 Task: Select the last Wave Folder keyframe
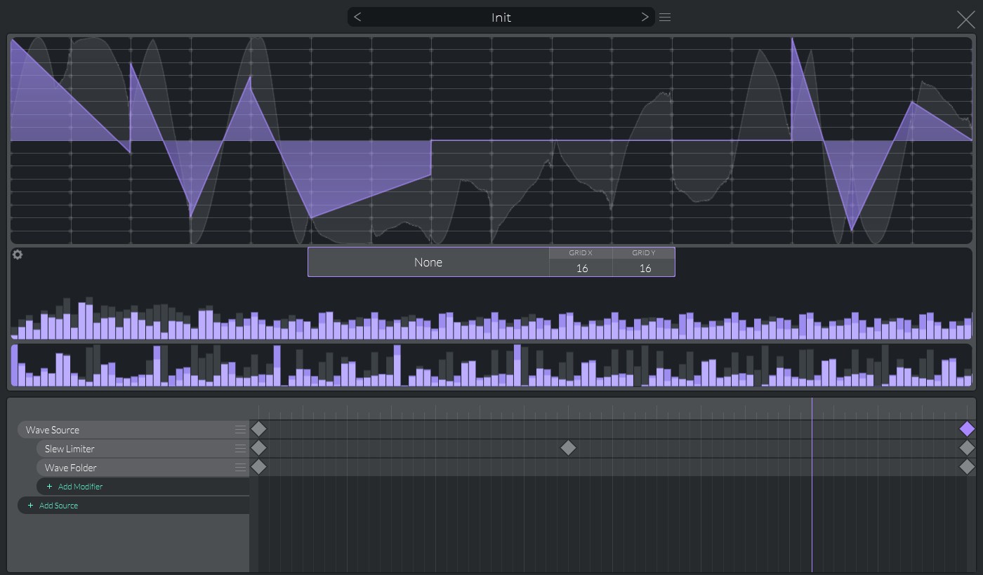[x=967, y=466]
